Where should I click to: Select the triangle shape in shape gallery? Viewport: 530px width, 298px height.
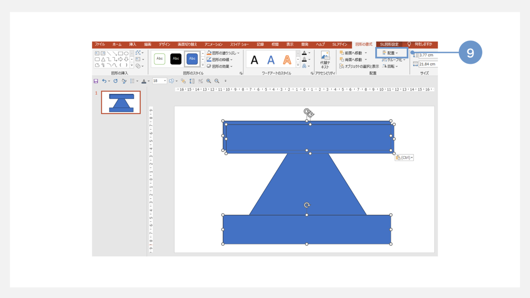(x=103, y=59)
